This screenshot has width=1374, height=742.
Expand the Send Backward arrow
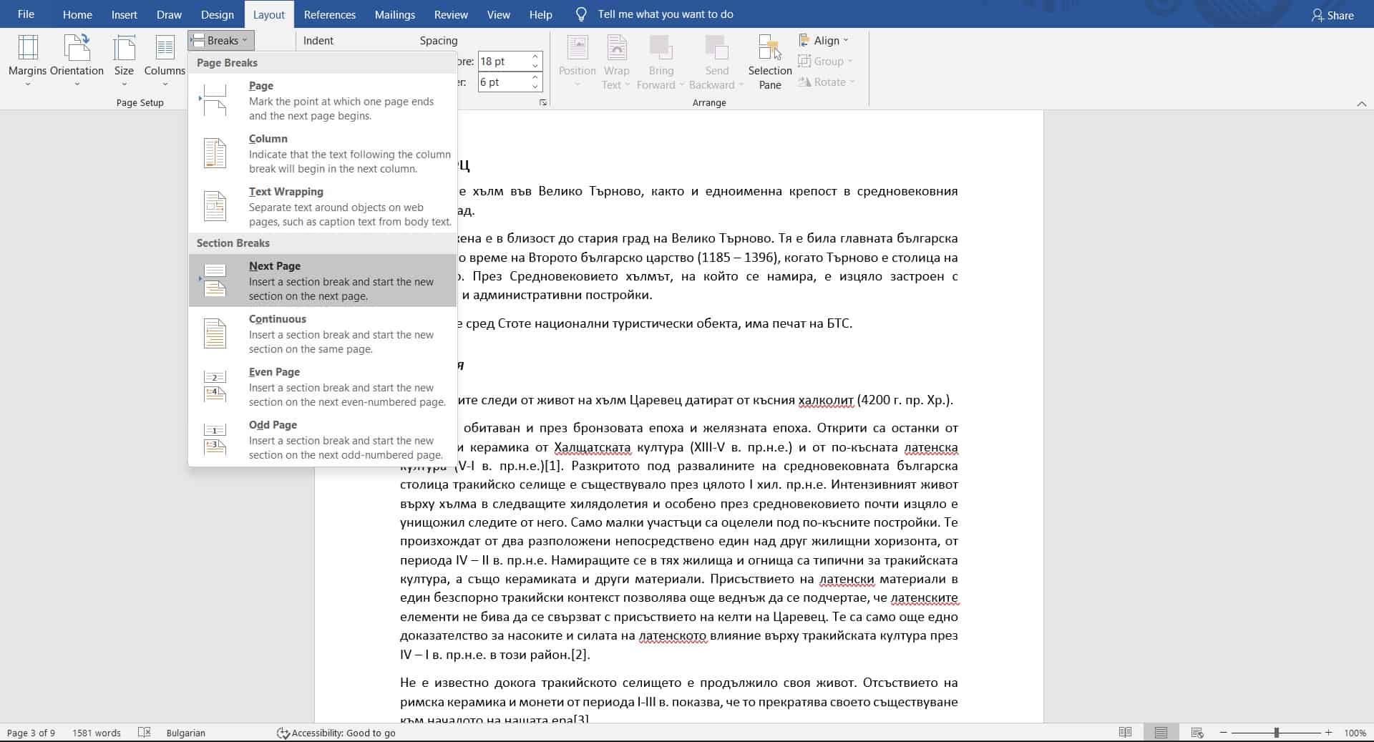tap(741, 85)
